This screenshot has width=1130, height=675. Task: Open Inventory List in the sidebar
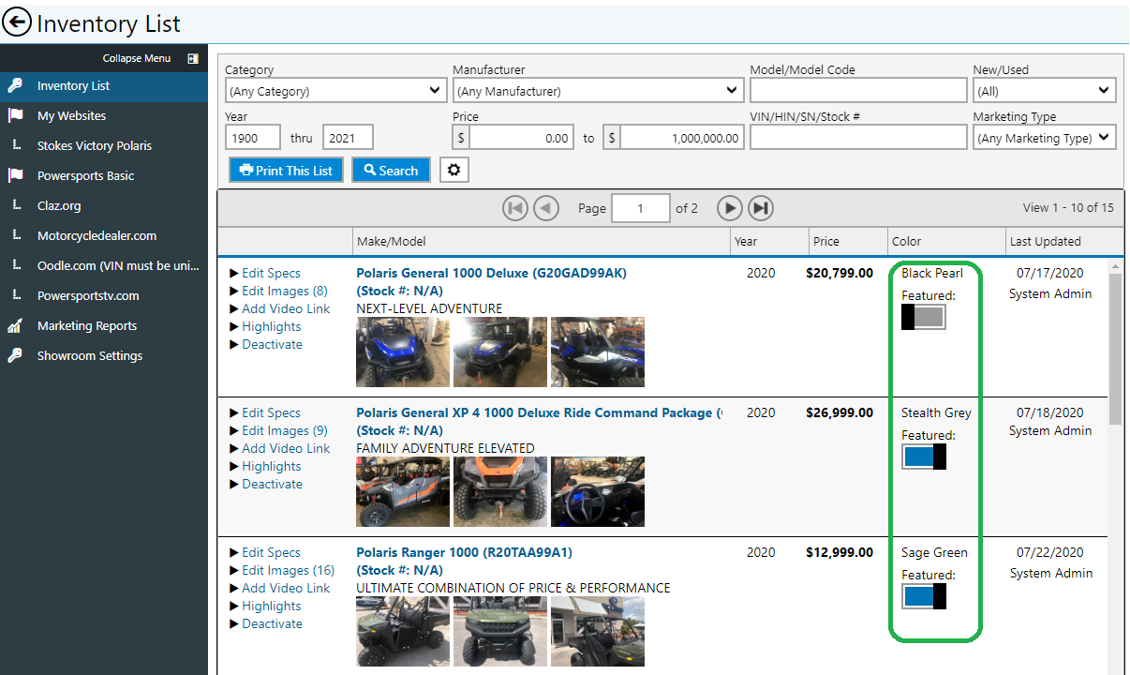pyautogui.click(x=104, y=85)
